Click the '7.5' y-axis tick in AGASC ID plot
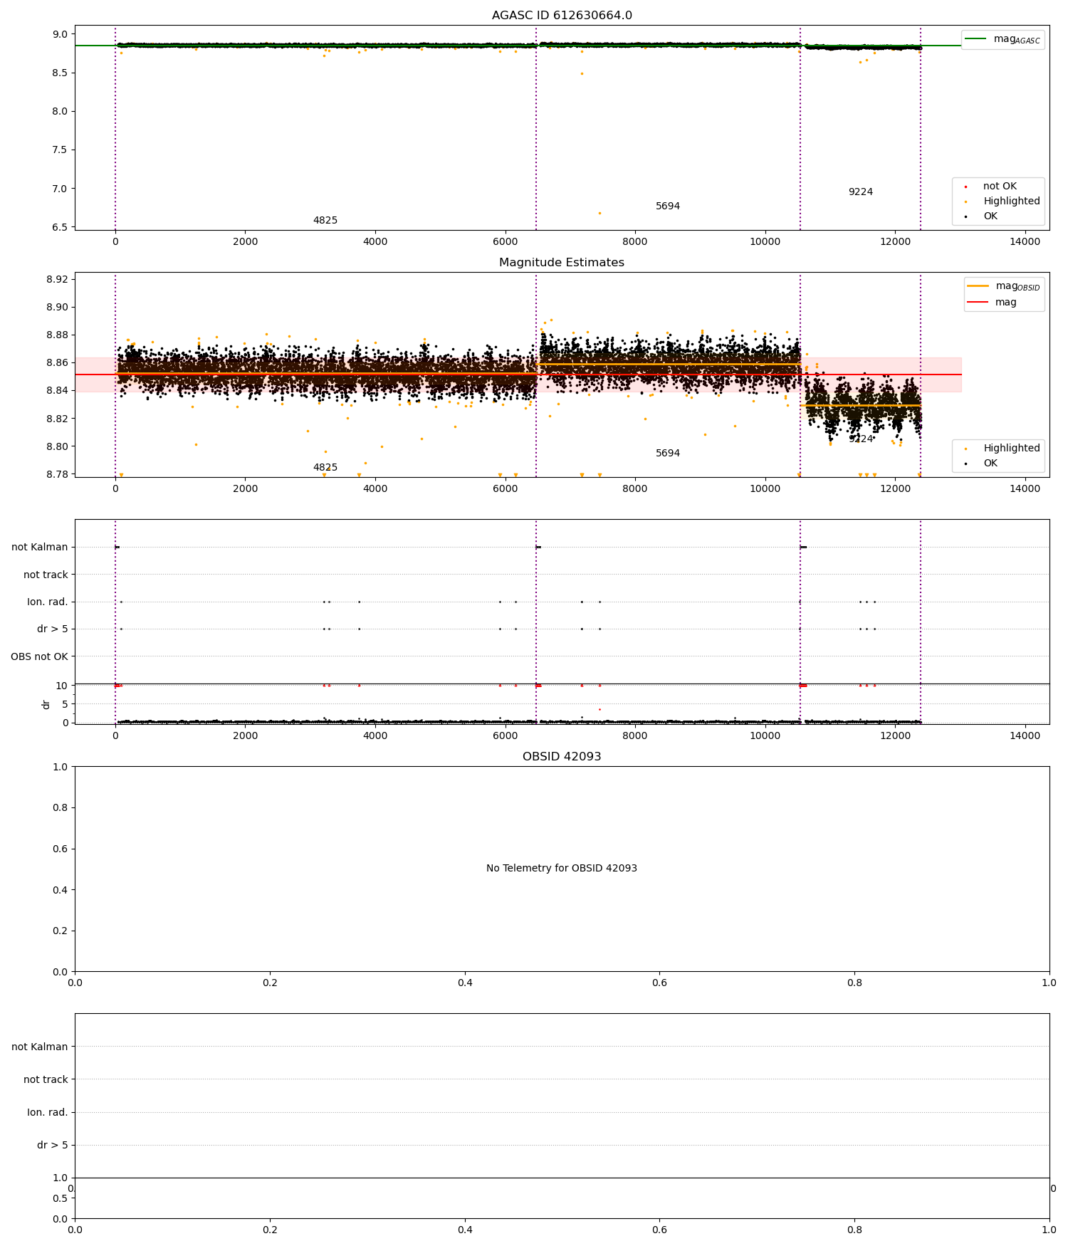This screenshot has height=1246, width=1068. [x=60, y=150]
